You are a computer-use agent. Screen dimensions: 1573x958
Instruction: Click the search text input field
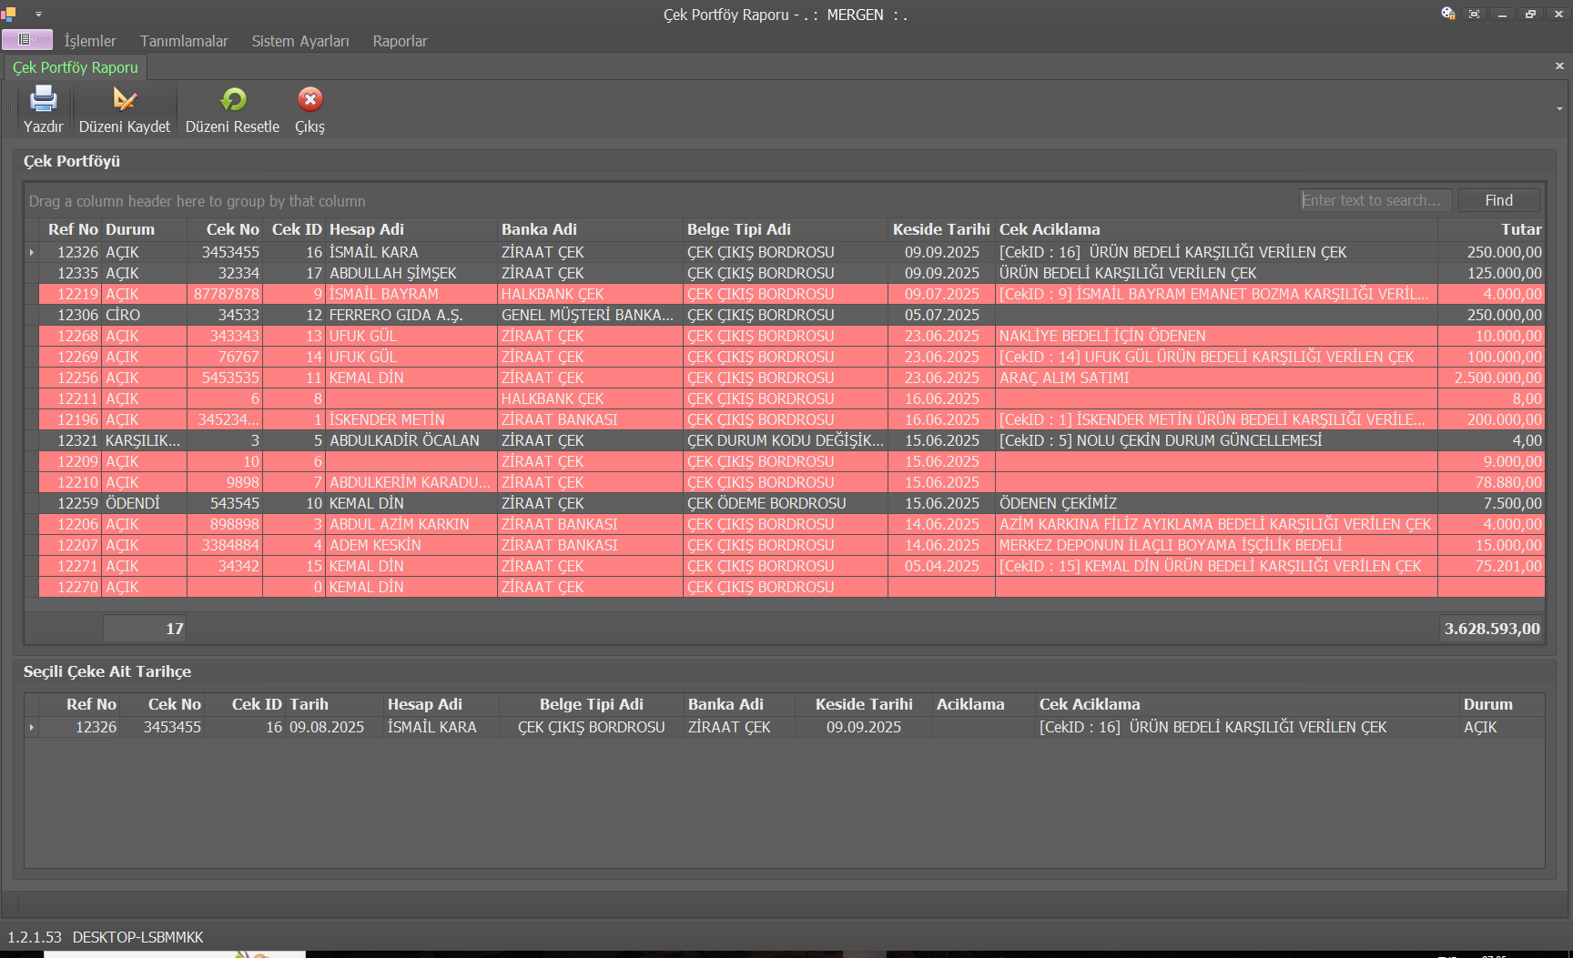pos(1375,200)
